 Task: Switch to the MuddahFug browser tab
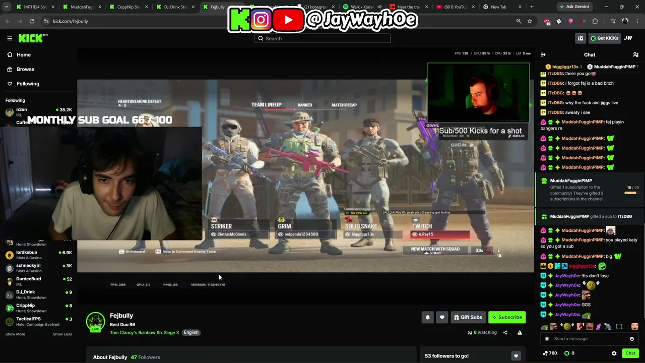point(82,7)
